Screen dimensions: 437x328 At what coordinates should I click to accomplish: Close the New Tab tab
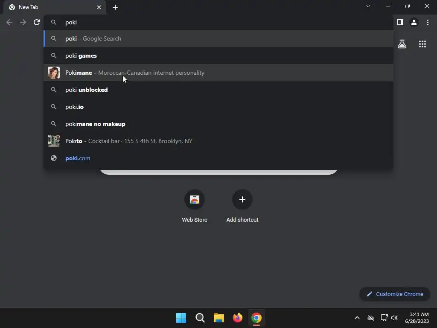tap(99, 7)
